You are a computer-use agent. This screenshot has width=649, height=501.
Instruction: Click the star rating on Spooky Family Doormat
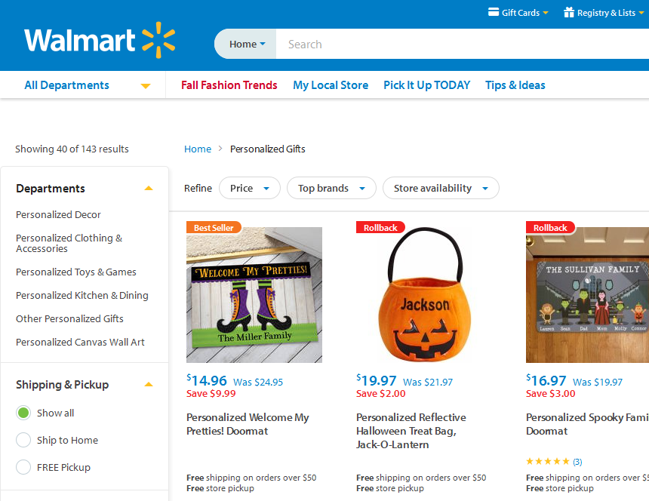click(548, 461)
